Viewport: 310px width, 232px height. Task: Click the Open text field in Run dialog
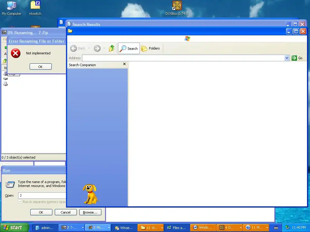click(x=42, y=195)
